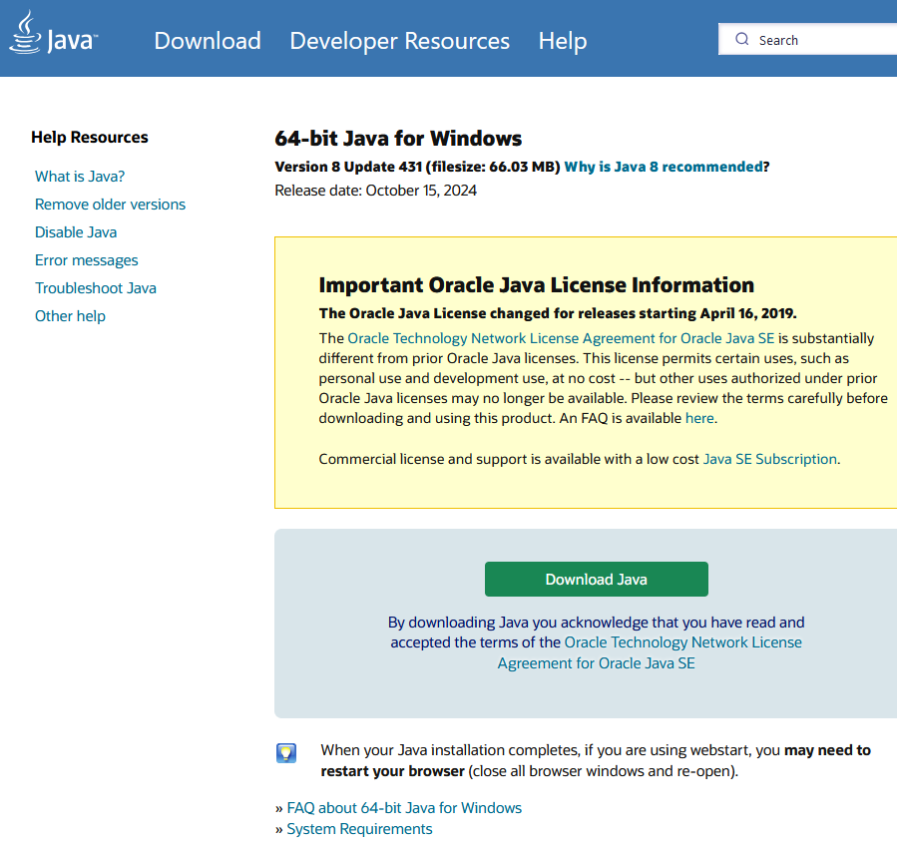This screenshot has height=846, width=897.
Task: Open license agreement link in yellow box
Action: pos(561,338)
